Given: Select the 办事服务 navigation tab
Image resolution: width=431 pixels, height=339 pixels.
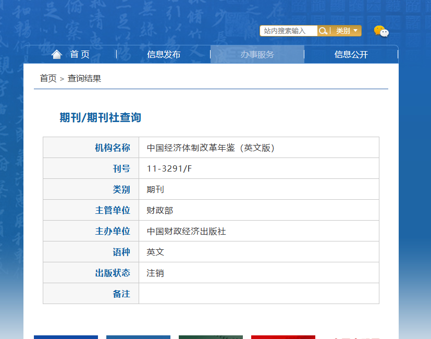Looking at the screenshot, I should coord(257,54).
